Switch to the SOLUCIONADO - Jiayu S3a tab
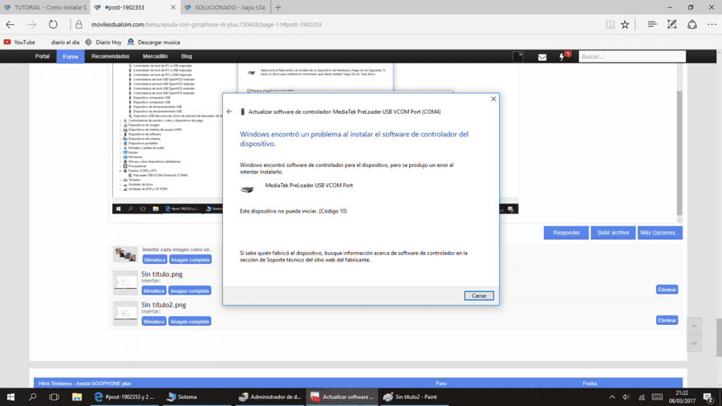This screenshot has height=406, width=722. coord(225,7)
